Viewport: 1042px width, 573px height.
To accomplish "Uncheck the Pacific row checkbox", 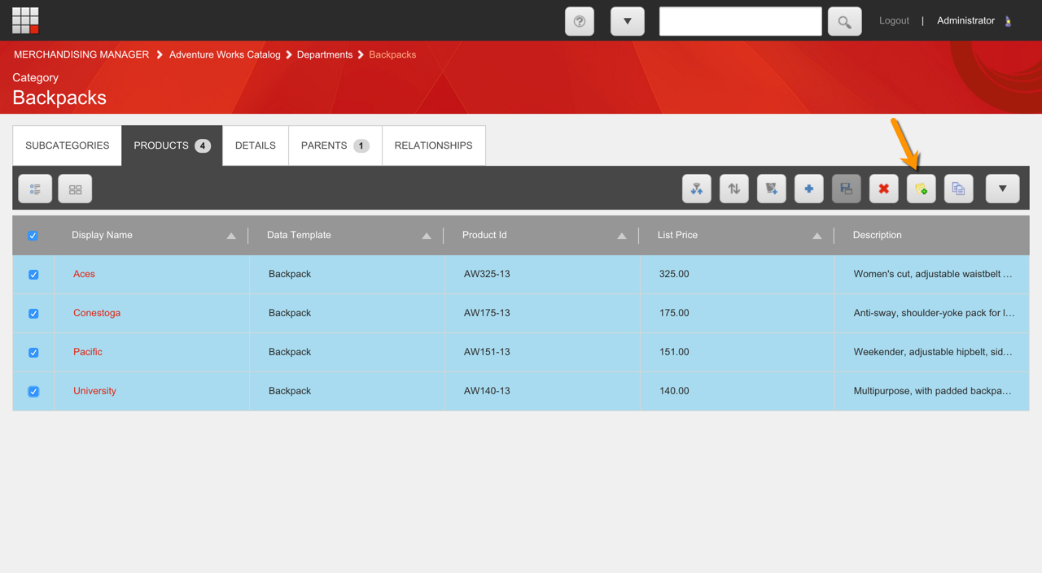I will pos(33,353).
